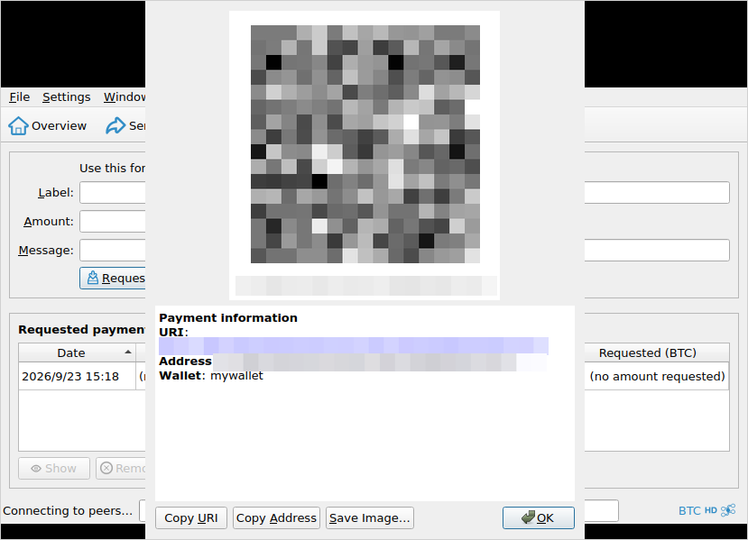Open the Overview tab house icon
This screenshot has width=748, height=540.
[18, 126]
